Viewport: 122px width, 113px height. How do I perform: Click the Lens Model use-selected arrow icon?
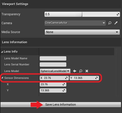tap(75, 71)
